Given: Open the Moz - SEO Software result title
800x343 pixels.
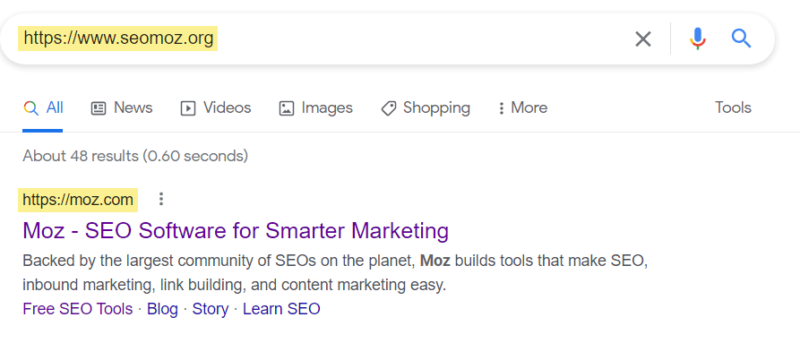Looking at the screenshot, I should click(x=236, y=231).
